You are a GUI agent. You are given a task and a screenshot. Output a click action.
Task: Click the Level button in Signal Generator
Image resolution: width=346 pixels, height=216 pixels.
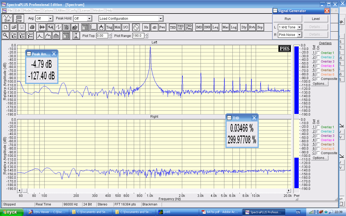pos(316,19)
